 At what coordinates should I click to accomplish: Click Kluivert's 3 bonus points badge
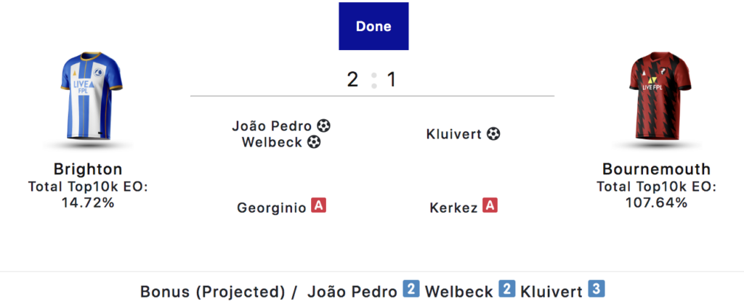pos(597,291)
